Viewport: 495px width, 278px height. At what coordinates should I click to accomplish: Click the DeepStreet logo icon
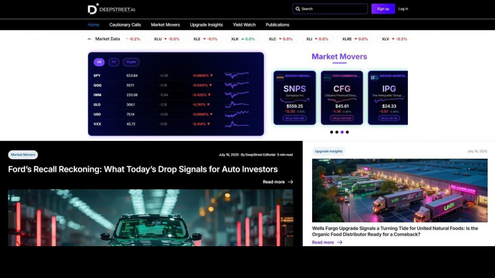(92, 9)
